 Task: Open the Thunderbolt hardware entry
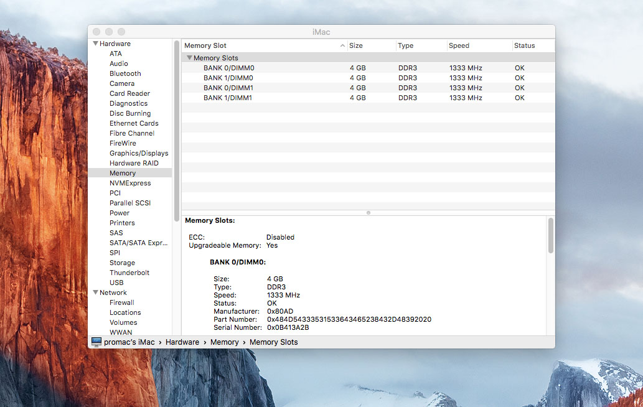129,273
